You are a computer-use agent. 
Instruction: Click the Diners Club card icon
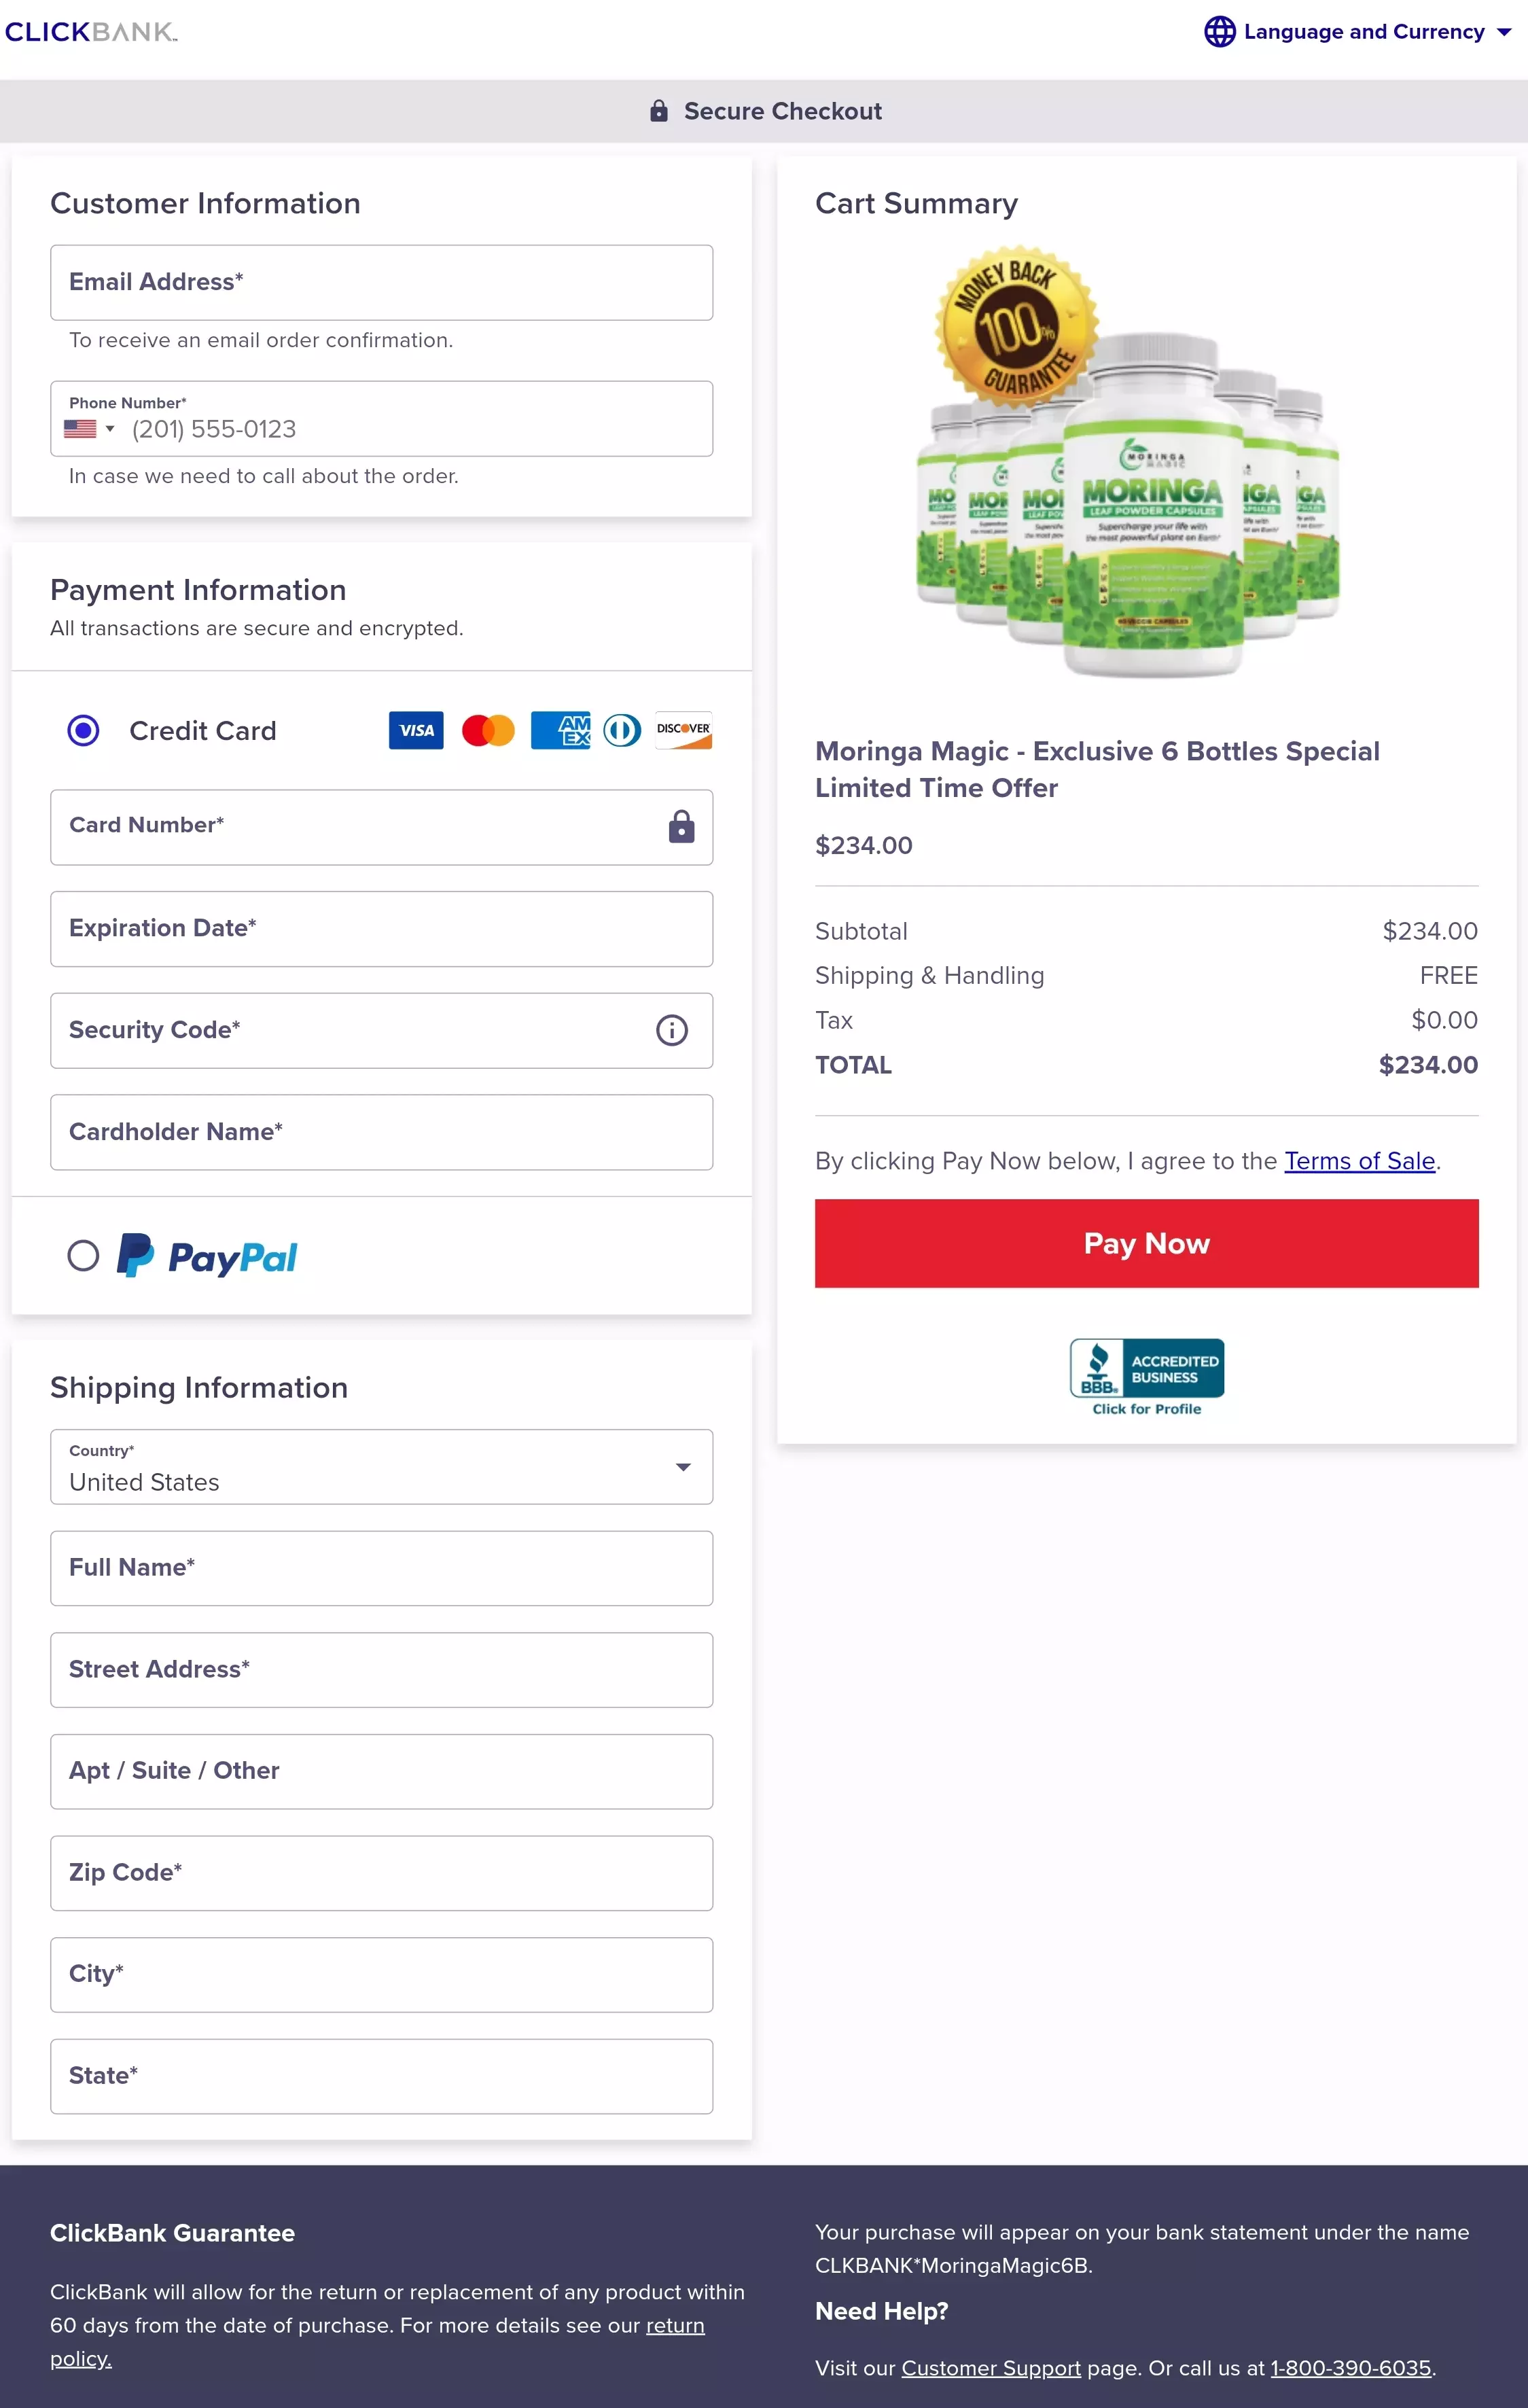coord(622,731)
